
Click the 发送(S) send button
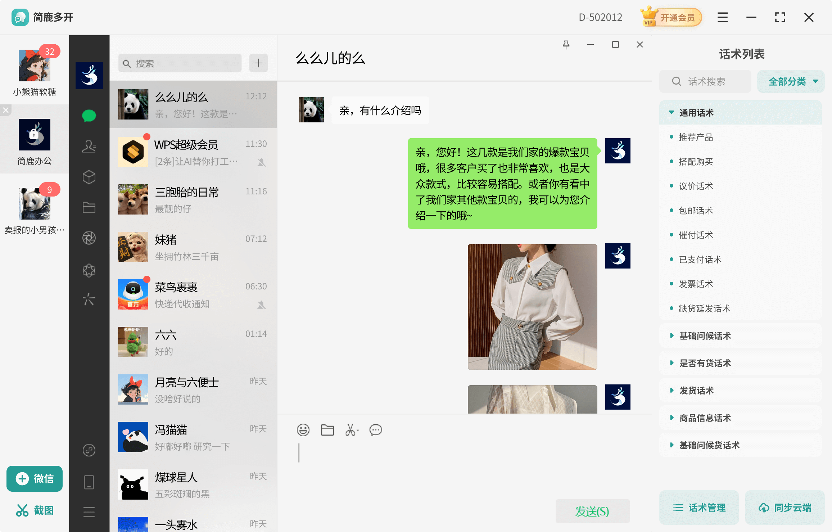coord(592,510)
